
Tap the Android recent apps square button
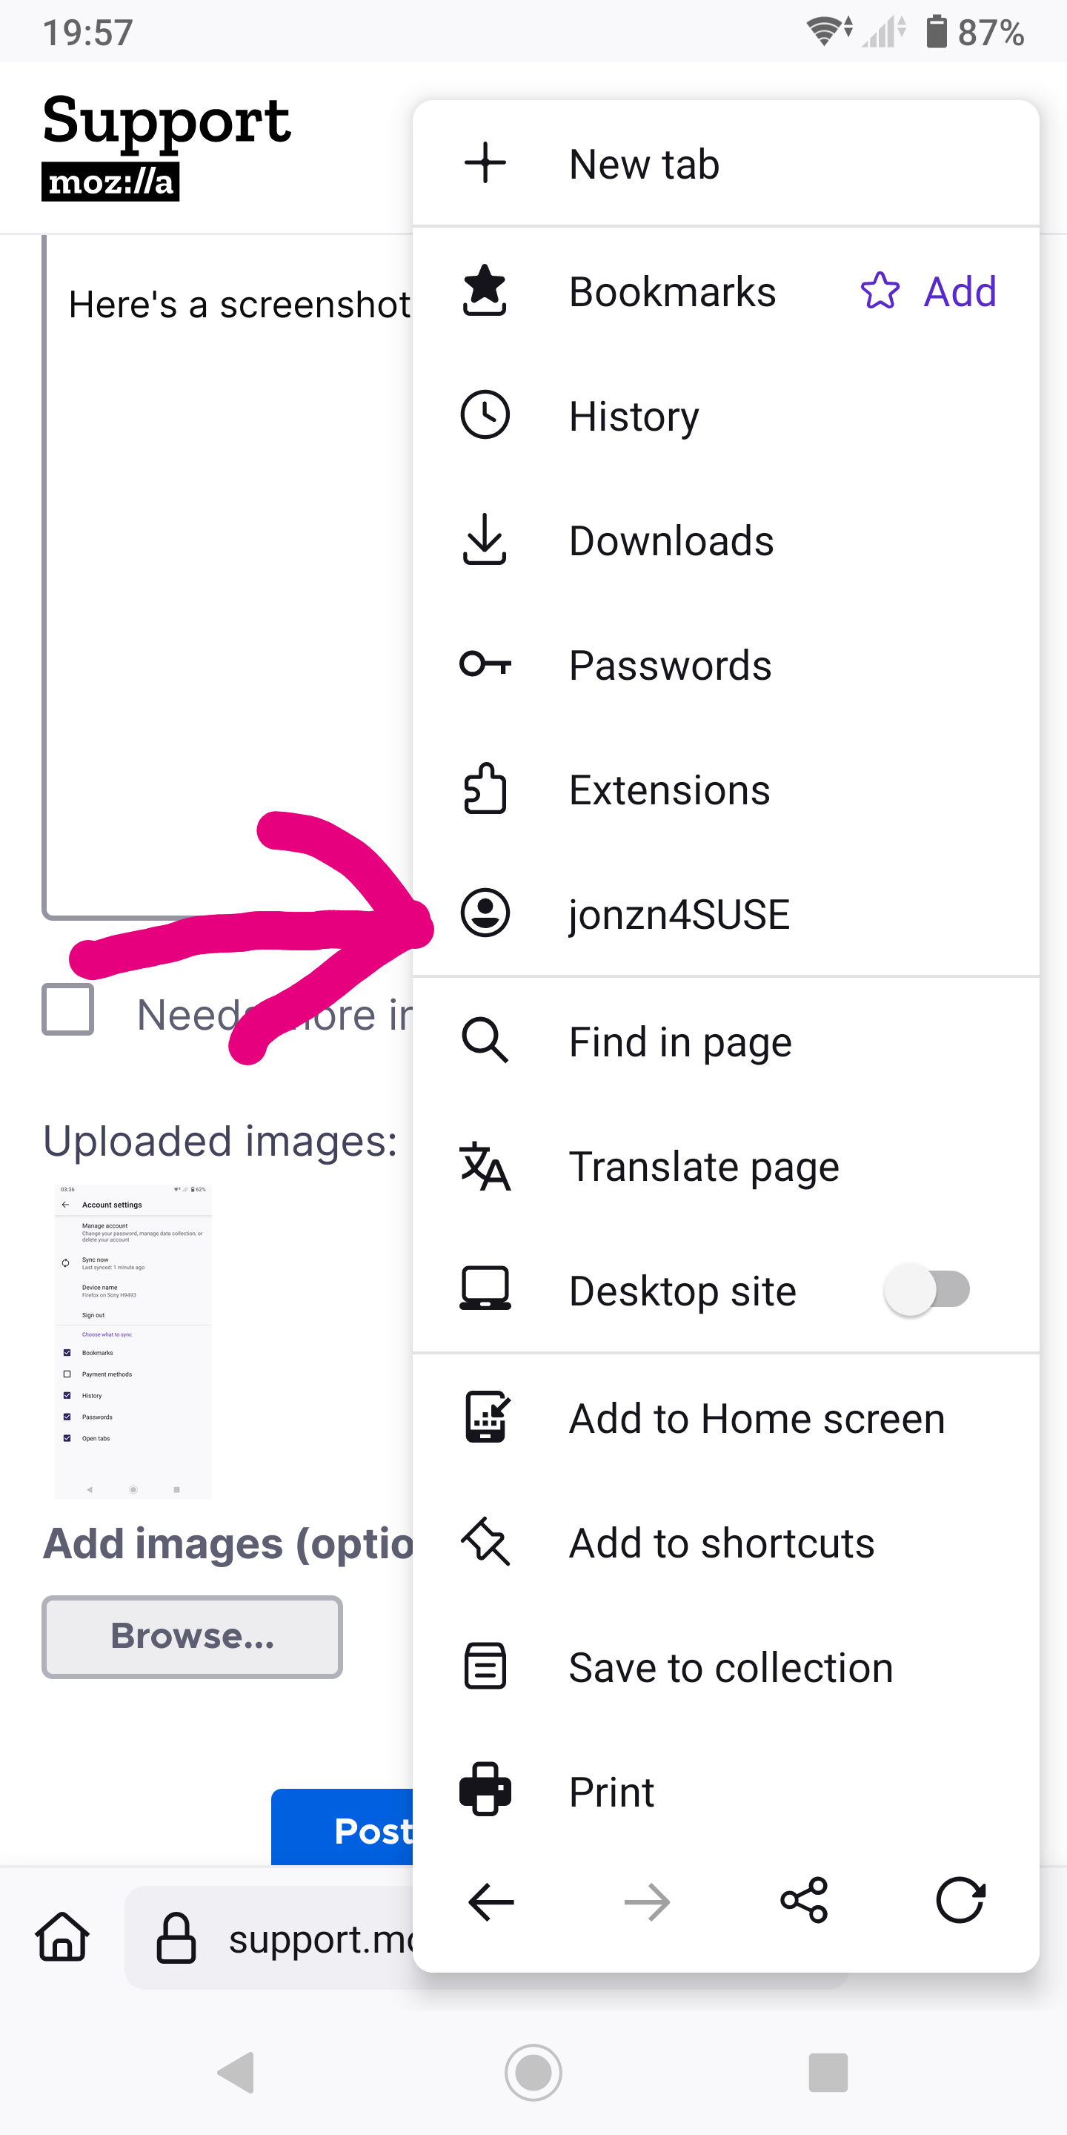click(828, 2072)
